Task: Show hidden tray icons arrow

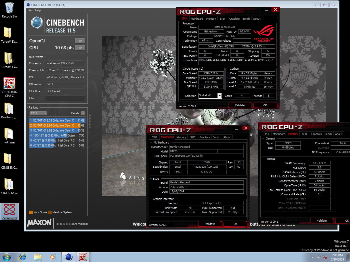Action: 312,257
